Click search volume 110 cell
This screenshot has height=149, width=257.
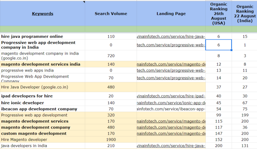click(x=111, y=36)
